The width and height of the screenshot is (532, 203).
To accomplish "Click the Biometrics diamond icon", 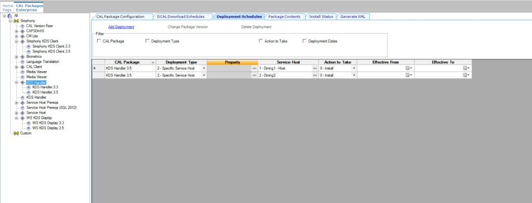I will coord(22,57).
